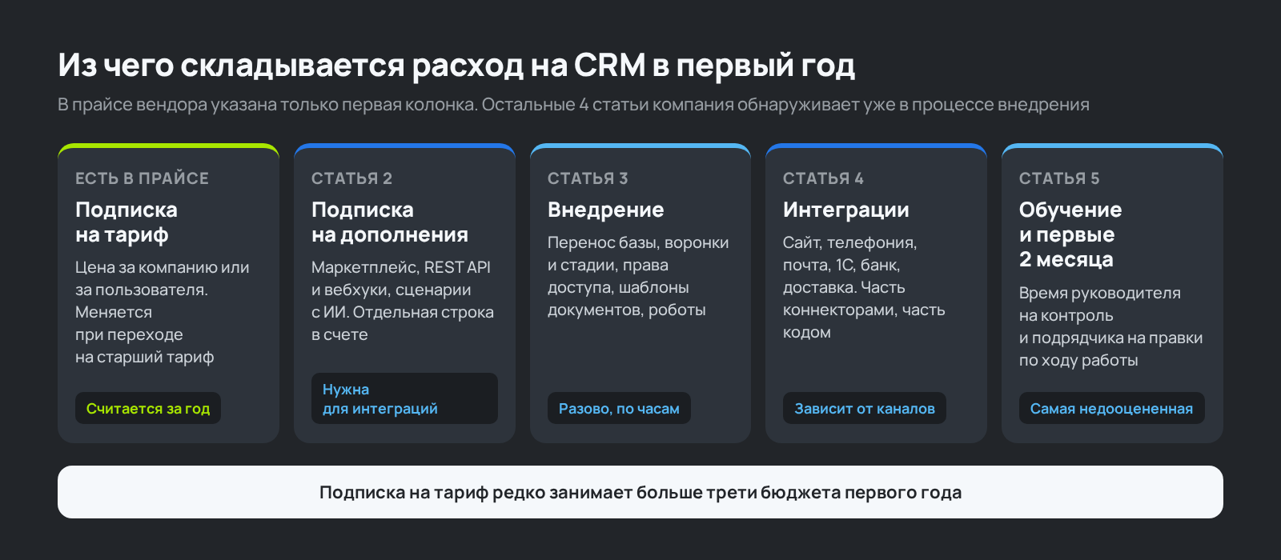Click the description 'Цена за компанию или за пользователя'
Viewport: 1281px width, 560px height.
(163, 312)
